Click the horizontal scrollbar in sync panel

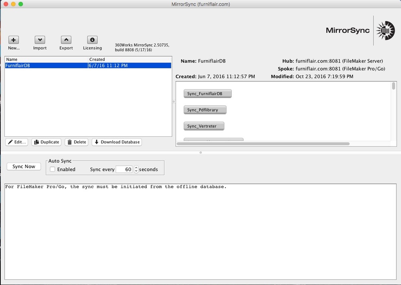pos(263,144)
